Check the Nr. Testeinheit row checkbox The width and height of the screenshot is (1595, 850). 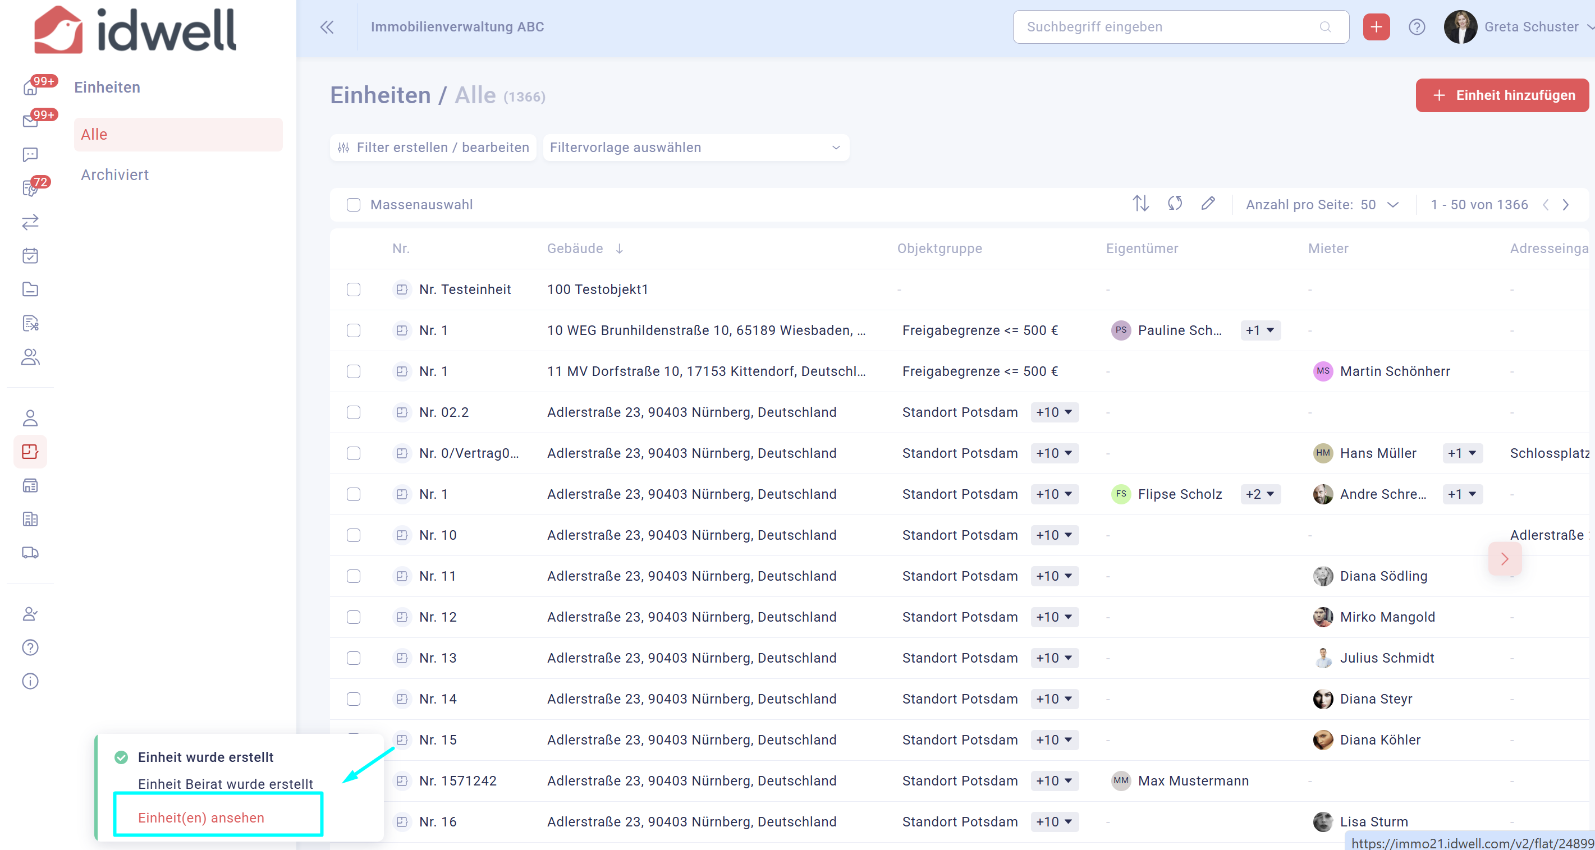[x=354, y=289]
